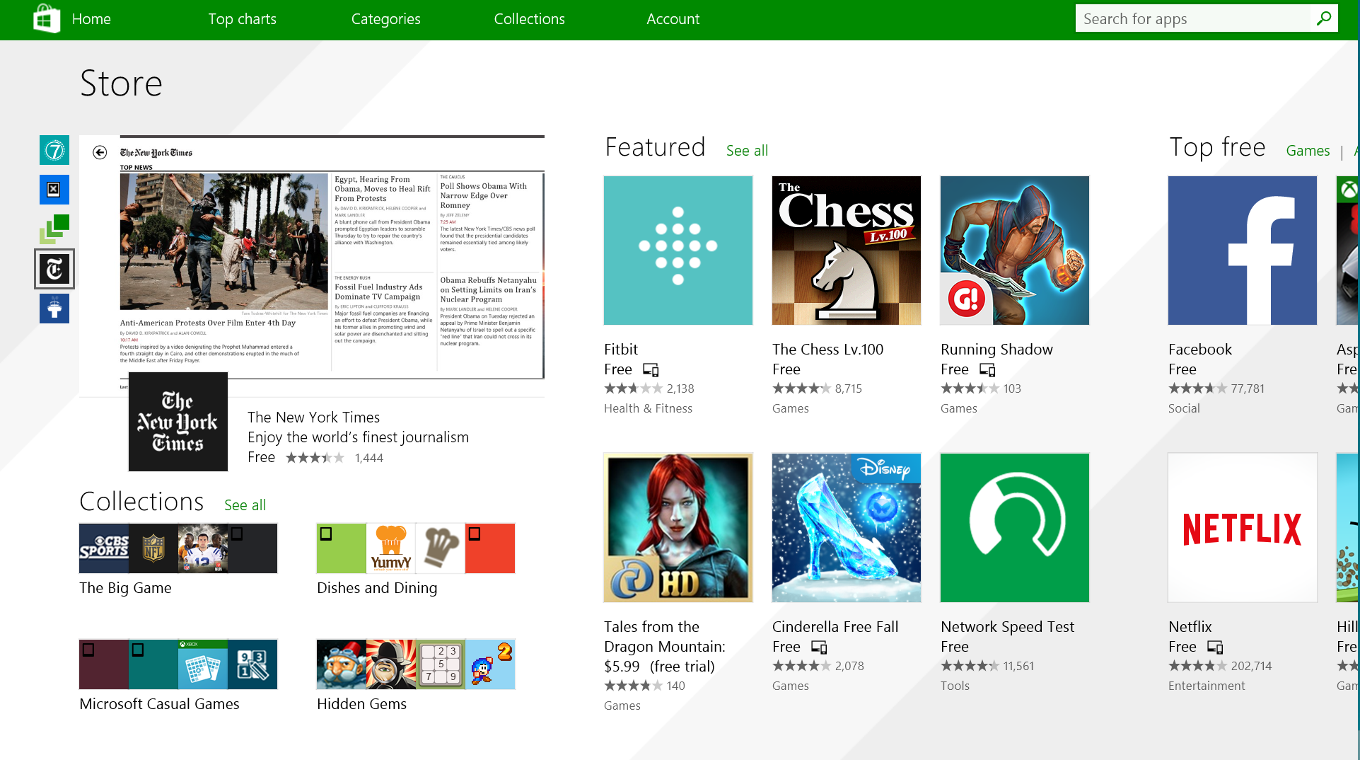
Task: Select the green stacked squares spotlight icon
Action: (x=54, y=229)
